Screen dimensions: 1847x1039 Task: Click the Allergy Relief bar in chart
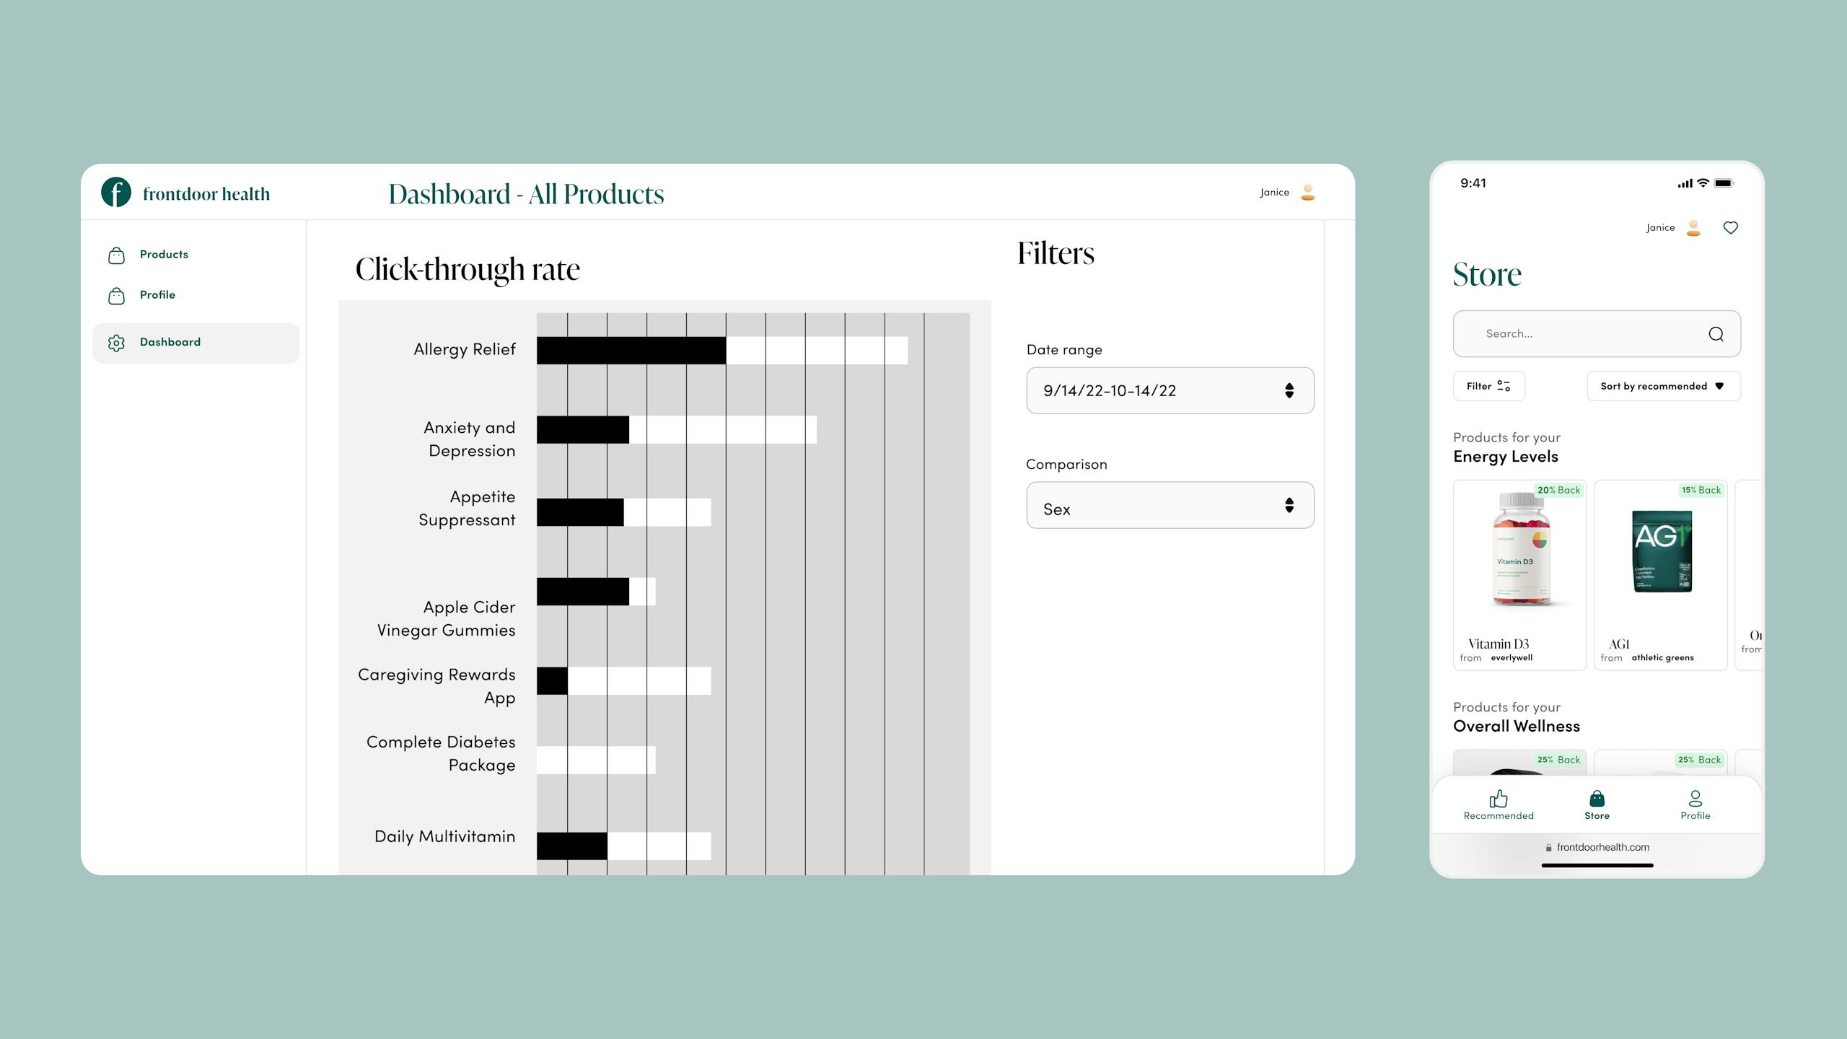(x=629, y=349)
